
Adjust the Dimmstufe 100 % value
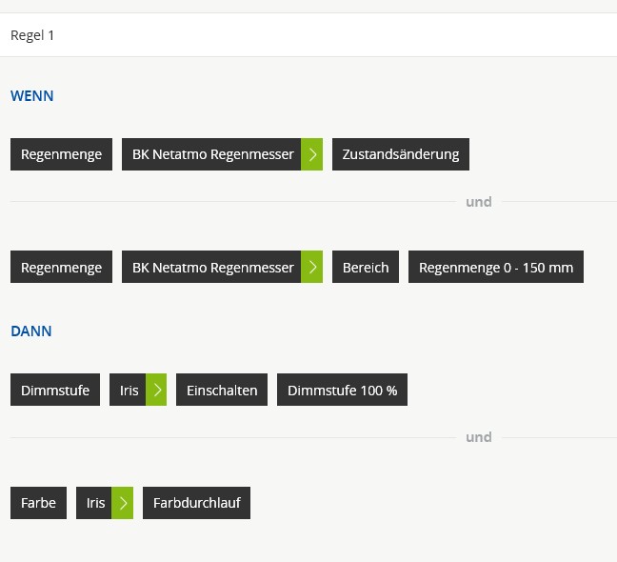(342, 391)
